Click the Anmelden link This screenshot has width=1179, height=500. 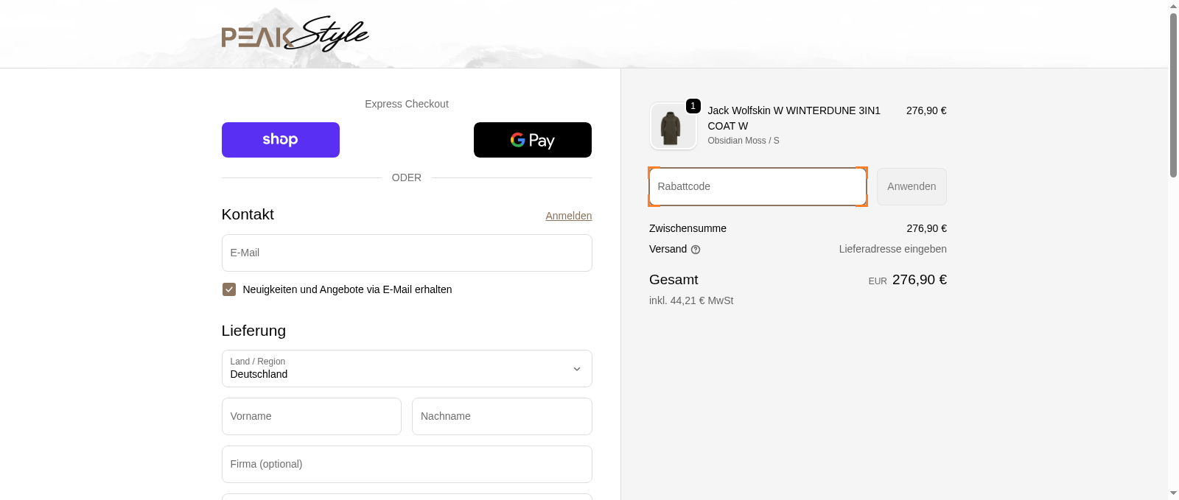(568, 216)
